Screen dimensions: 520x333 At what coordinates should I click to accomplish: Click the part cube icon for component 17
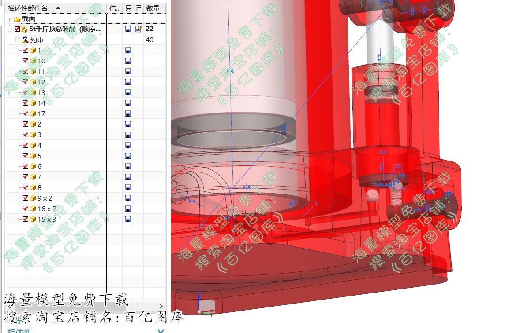point(33,114)
